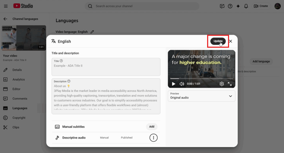Open Details in the sidebar
The height and width of the screenshot is (153, 284).
(x=17, y=70)
